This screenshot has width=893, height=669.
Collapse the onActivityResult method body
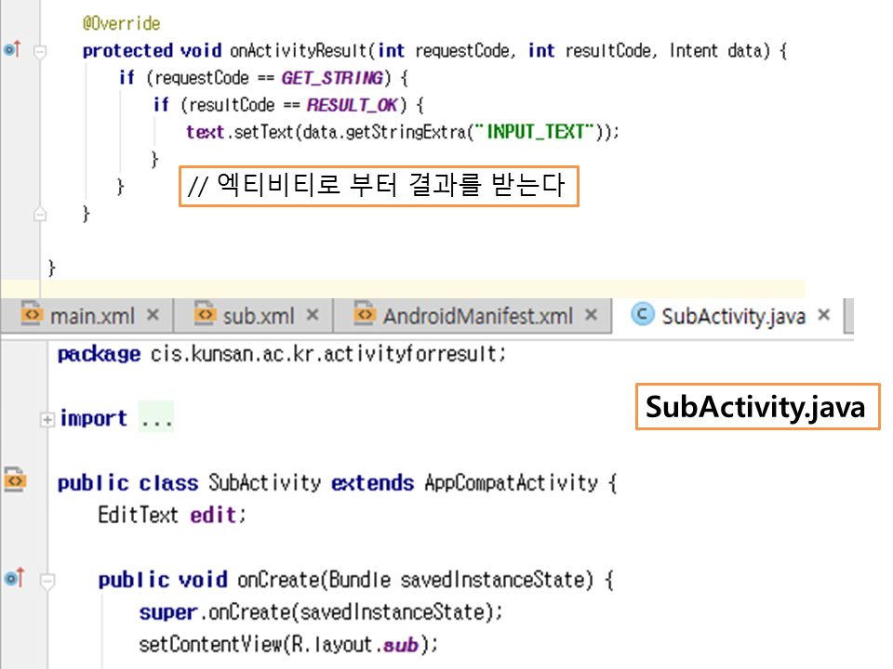coord(39,53)
